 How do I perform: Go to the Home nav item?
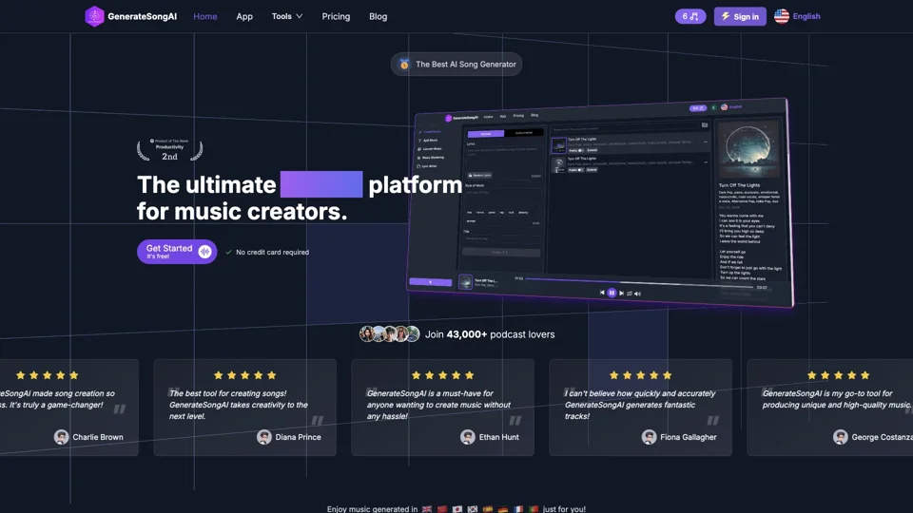[x=205, y=16]
